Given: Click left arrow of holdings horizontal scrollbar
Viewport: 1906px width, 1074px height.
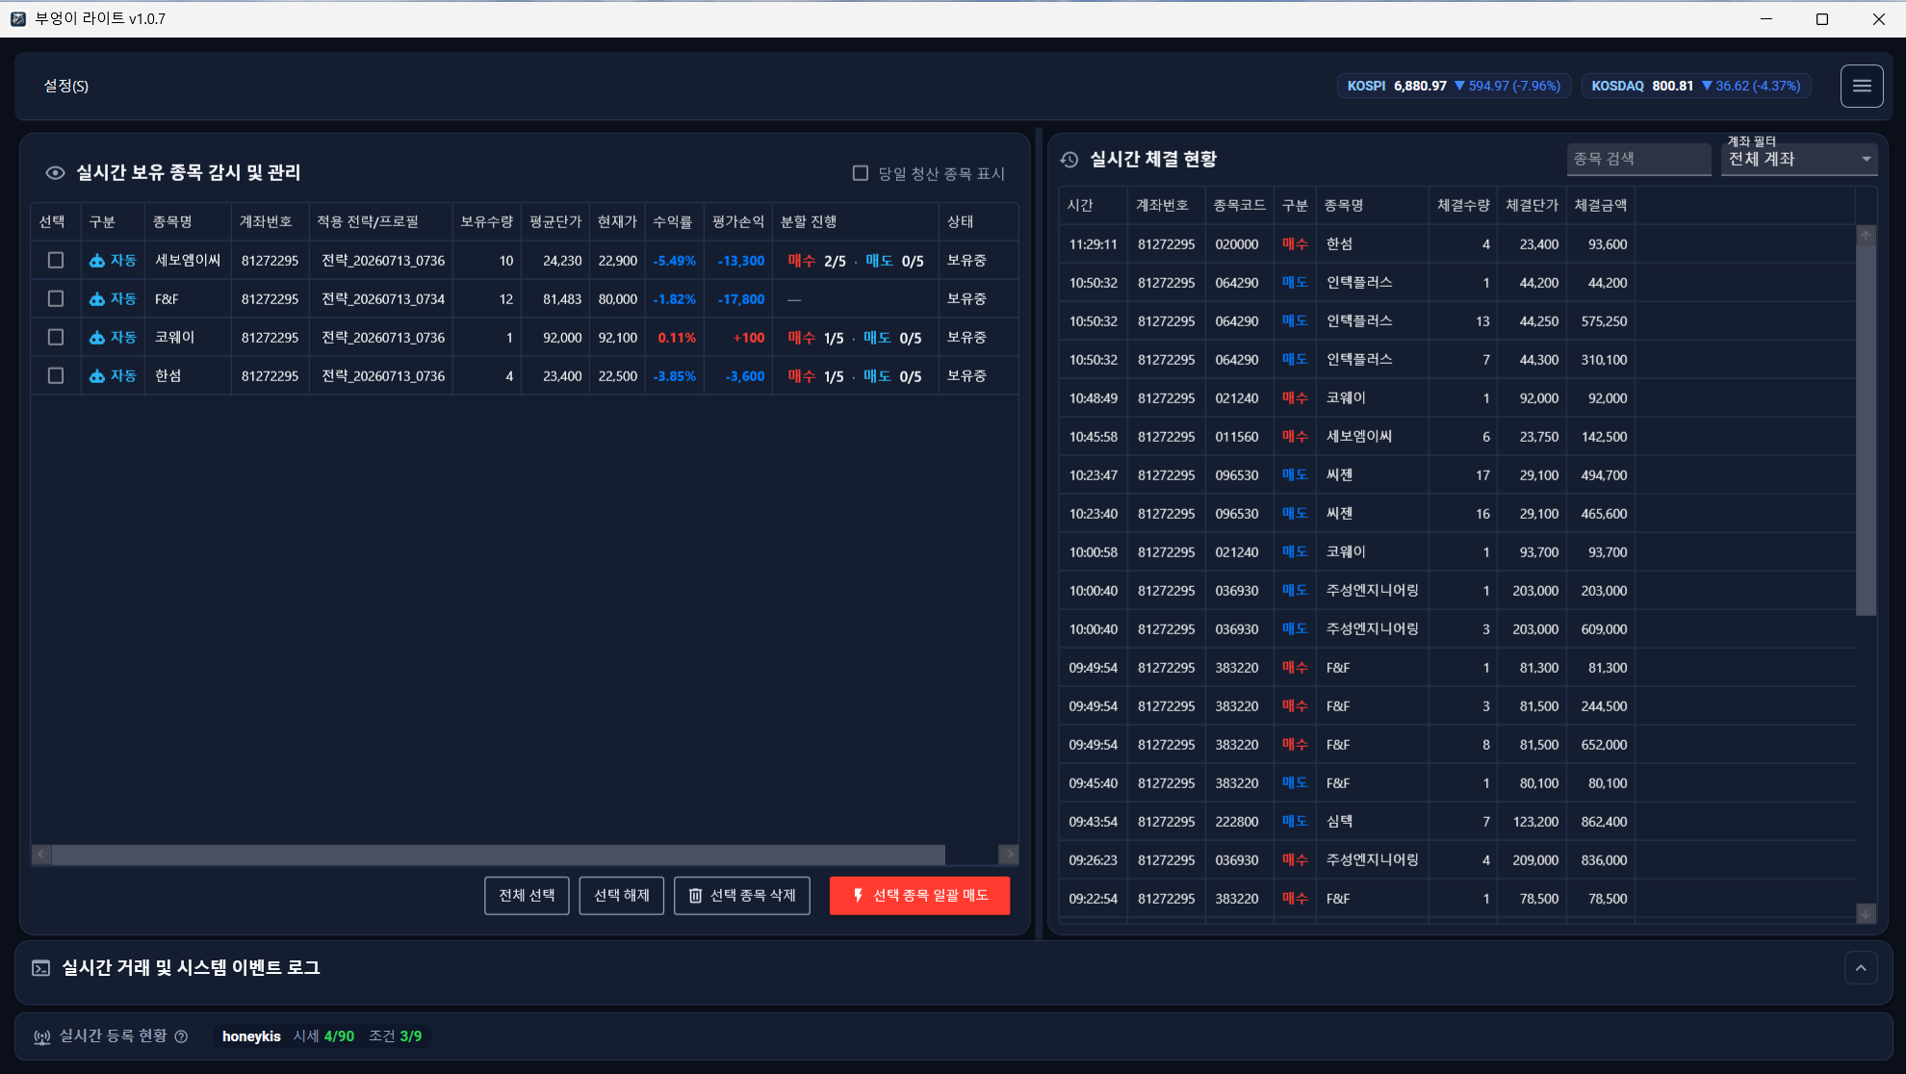Looking at the screenshot, I should [41, 855].
